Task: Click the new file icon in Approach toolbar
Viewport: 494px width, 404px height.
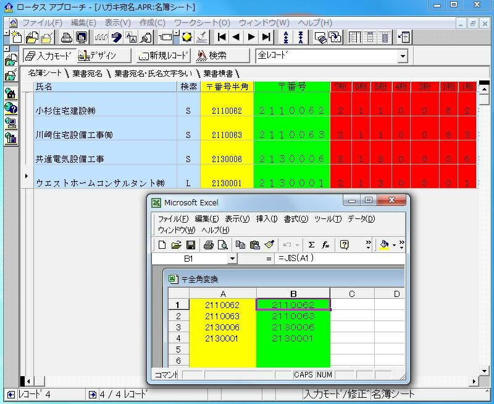Action: (16, 37)
